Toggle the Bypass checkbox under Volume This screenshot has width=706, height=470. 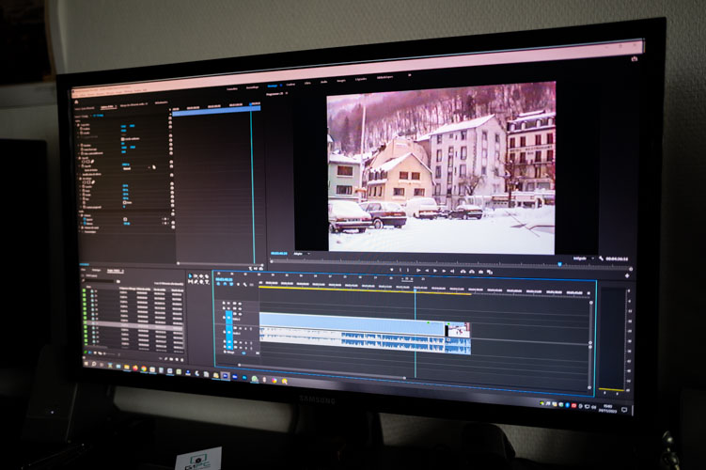pyautogui.click(x=125, y=219)
